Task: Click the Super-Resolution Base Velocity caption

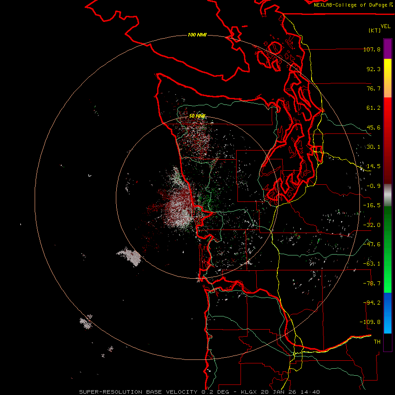Action: 200,392
